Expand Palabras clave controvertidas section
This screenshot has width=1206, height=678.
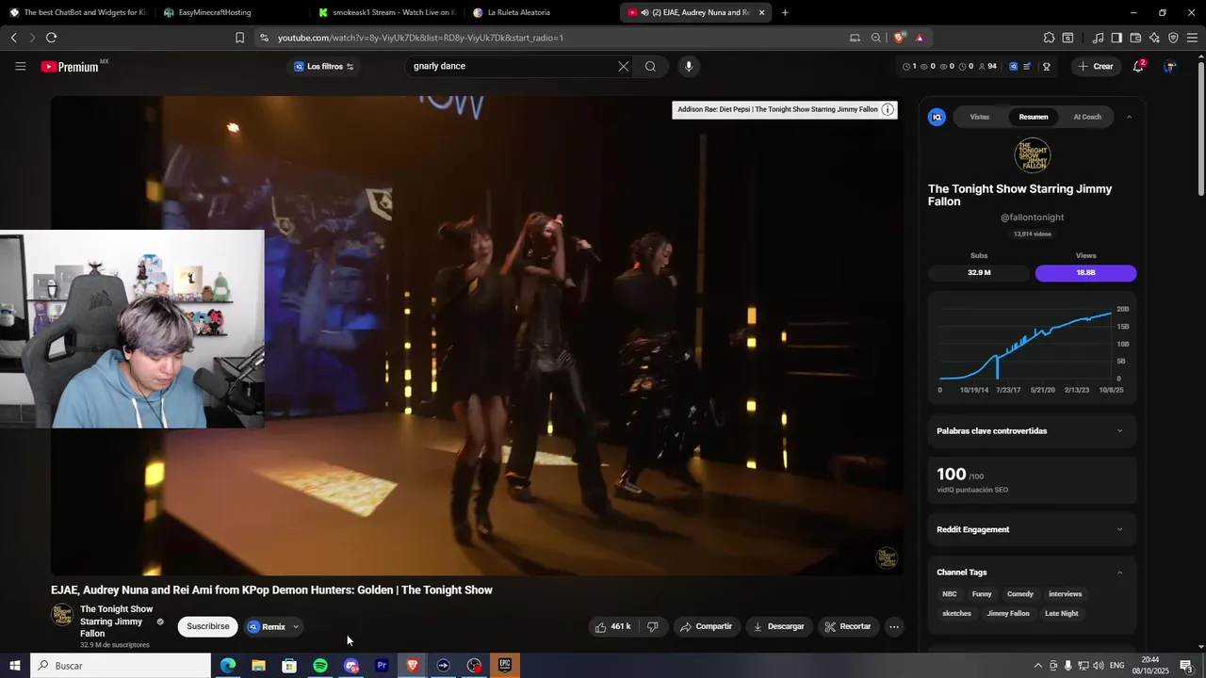tap(1032, 431)
